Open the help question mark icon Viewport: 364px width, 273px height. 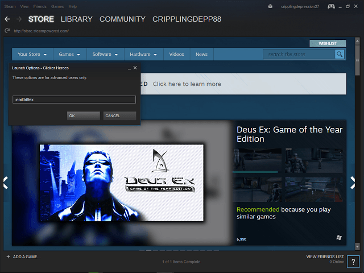(x=353, y=262)
